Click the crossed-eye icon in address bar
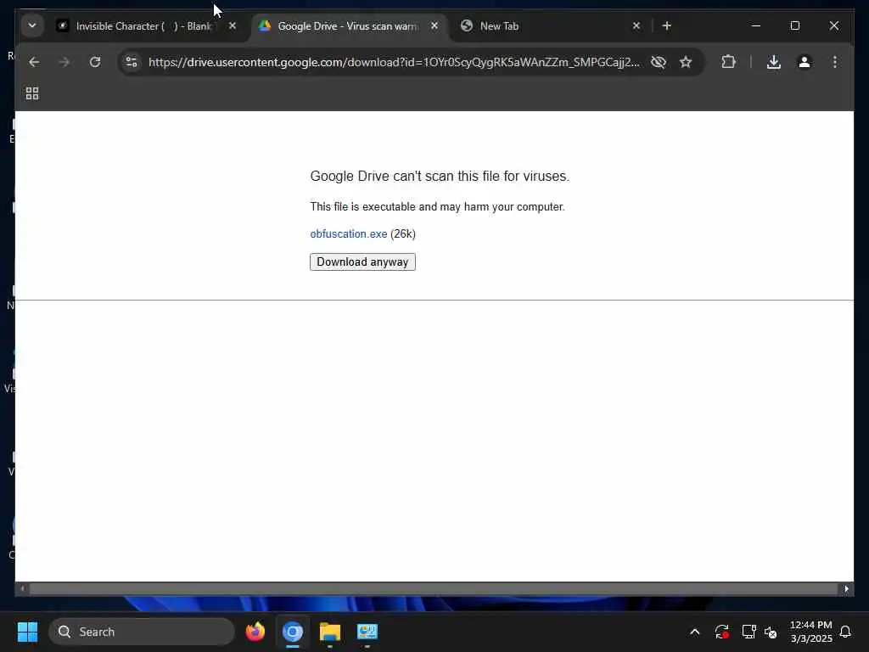Viewport: 869px width, 652px height. tap(658, 62)
